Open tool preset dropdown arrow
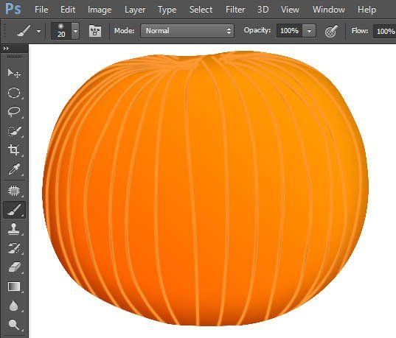 (x=38, y=31)
